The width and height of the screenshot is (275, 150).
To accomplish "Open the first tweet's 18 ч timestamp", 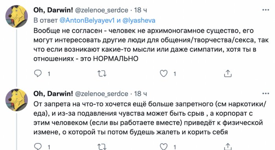I will (141, 10).
